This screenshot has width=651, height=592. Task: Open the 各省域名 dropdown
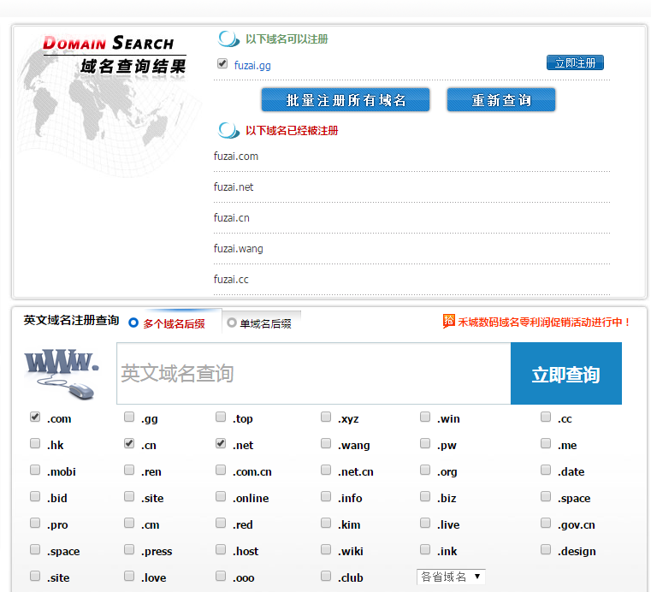click(451, 577)
